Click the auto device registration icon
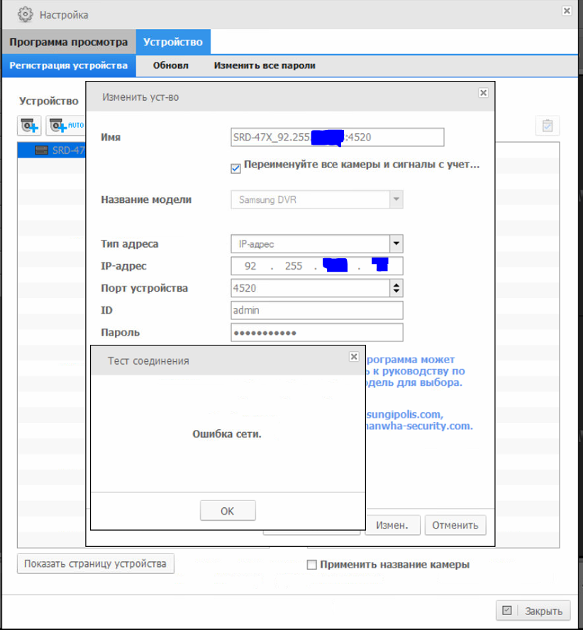 coord(66,126)
